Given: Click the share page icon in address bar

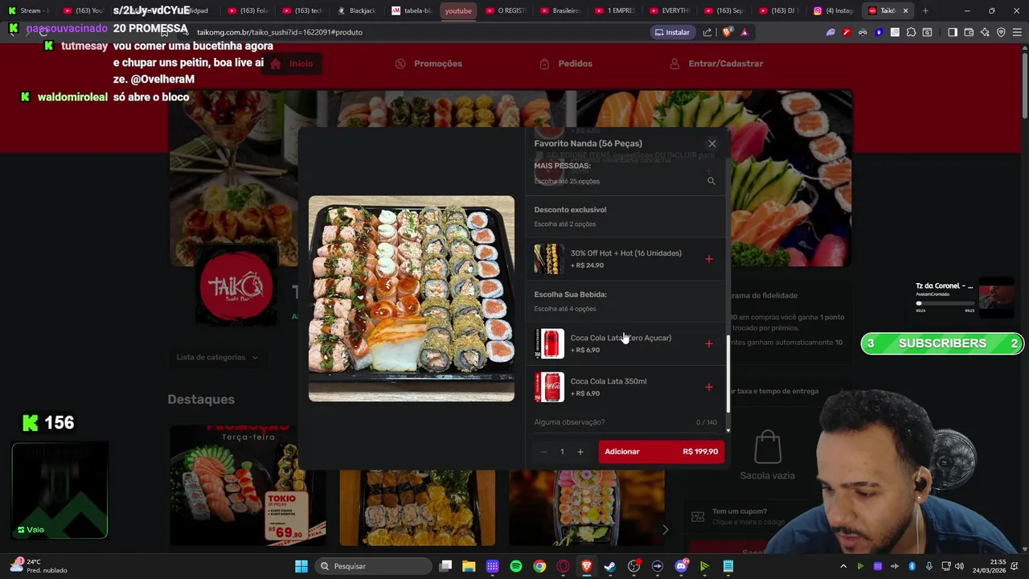Looking at the screenshot, I should [x=707, y=32].
